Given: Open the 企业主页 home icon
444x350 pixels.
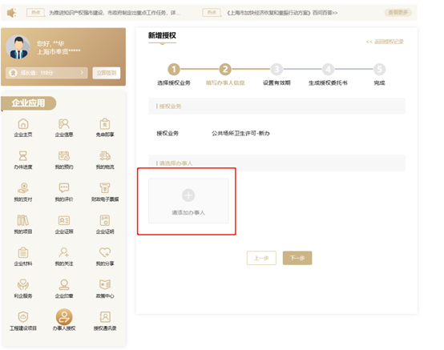Looking at the screenshot, I should coord(23,124).
